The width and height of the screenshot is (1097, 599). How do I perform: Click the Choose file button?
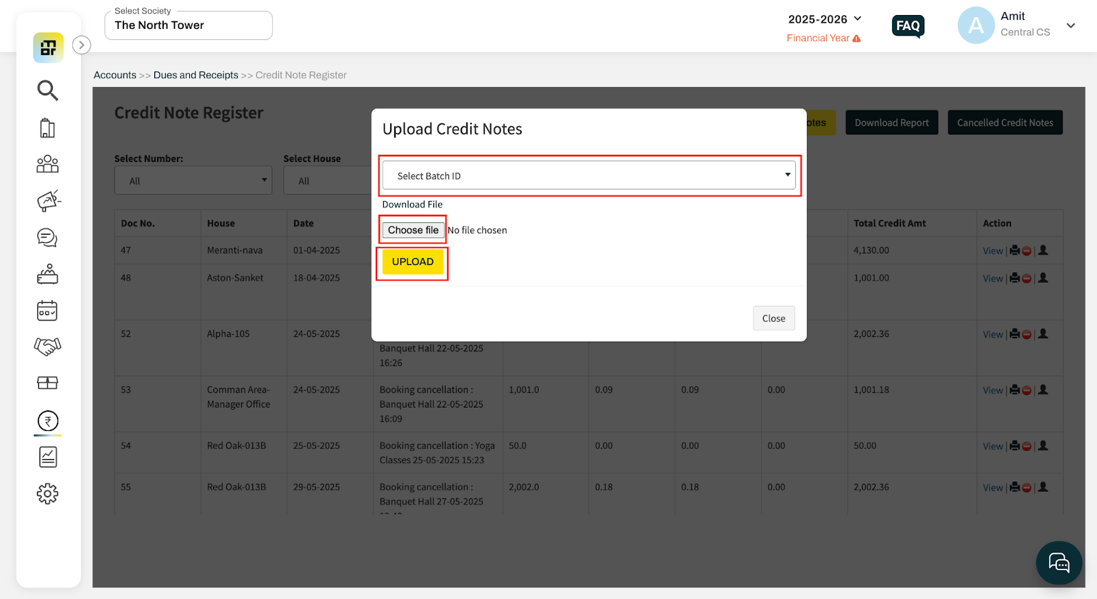coord(413,231)
